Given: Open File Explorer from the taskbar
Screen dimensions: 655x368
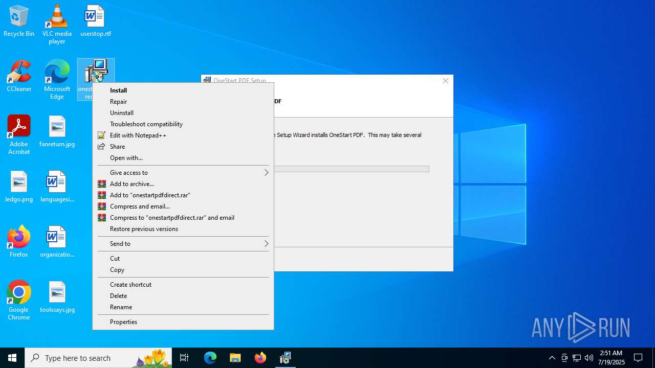Looking at the screenshot, I should (235, 358).
